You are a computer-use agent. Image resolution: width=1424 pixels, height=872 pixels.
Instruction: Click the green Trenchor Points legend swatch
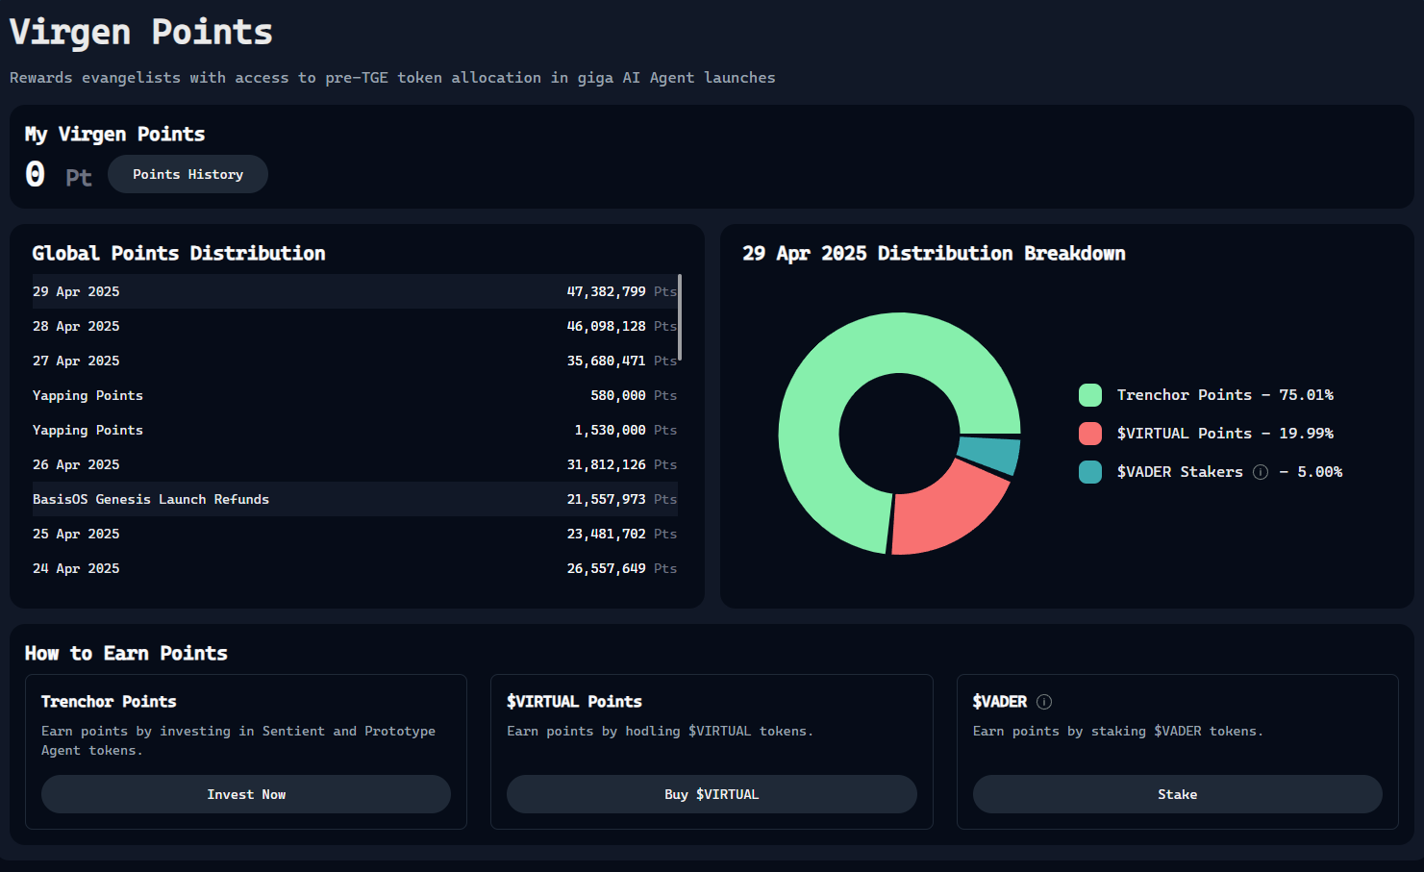tap(1089, 395)
